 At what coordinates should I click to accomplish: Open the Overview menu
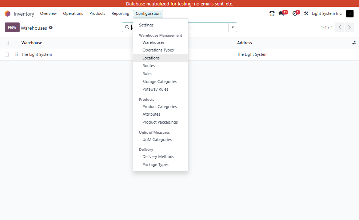click(x=48, y=13)
